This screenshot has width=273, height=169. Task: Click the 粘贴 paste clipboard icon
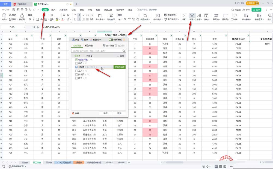point(4,15)
